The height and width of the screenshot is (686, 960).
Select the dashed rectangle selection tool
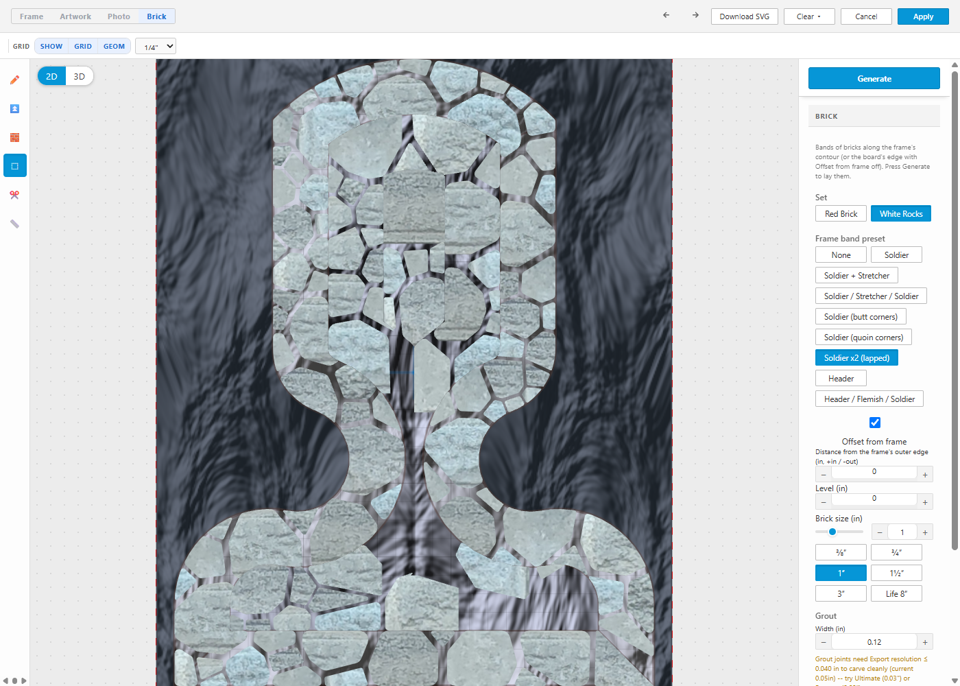point(14,166)
